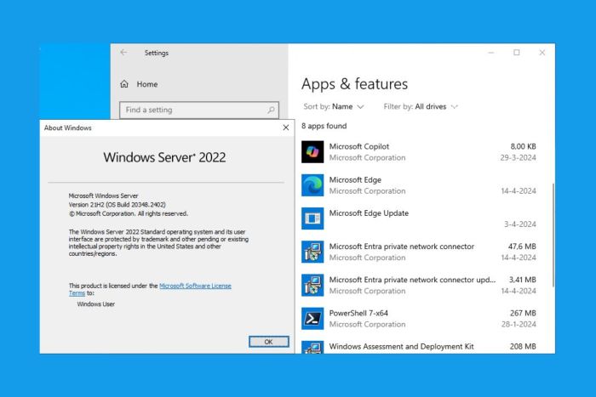Open the Microsoft Software License Terms link
The width and height of the screenshot is (596, 397).
(x=195, y=286)
